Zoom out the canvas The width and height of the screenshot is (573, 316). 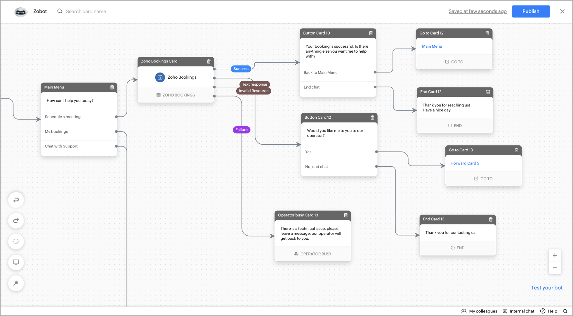click(555, 268)
